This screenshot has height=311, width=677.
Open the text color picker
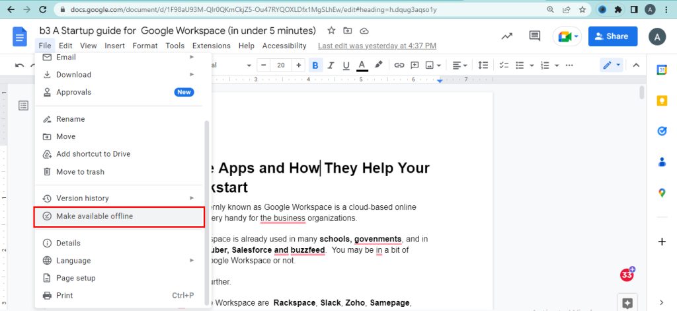(x=362, y=66)
